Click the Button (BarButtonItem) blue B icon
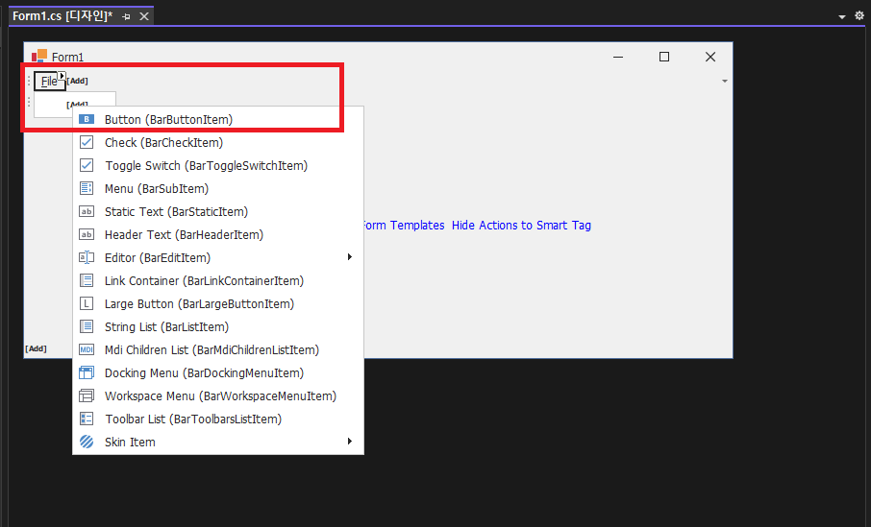The width and height of the screenshot is (871, 527). 87,119
